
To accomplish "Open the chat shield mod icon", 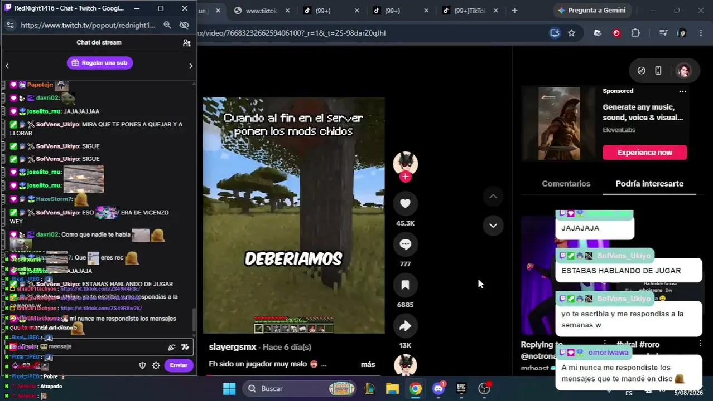I will (142, 365).
